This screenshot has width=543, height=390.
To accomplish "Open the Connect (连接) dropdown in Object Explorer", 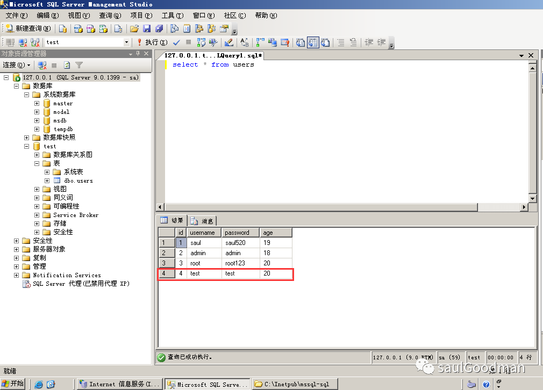I will (x=16, y=65).
